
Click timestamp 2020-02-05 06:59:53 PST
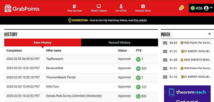coord(23,59)
